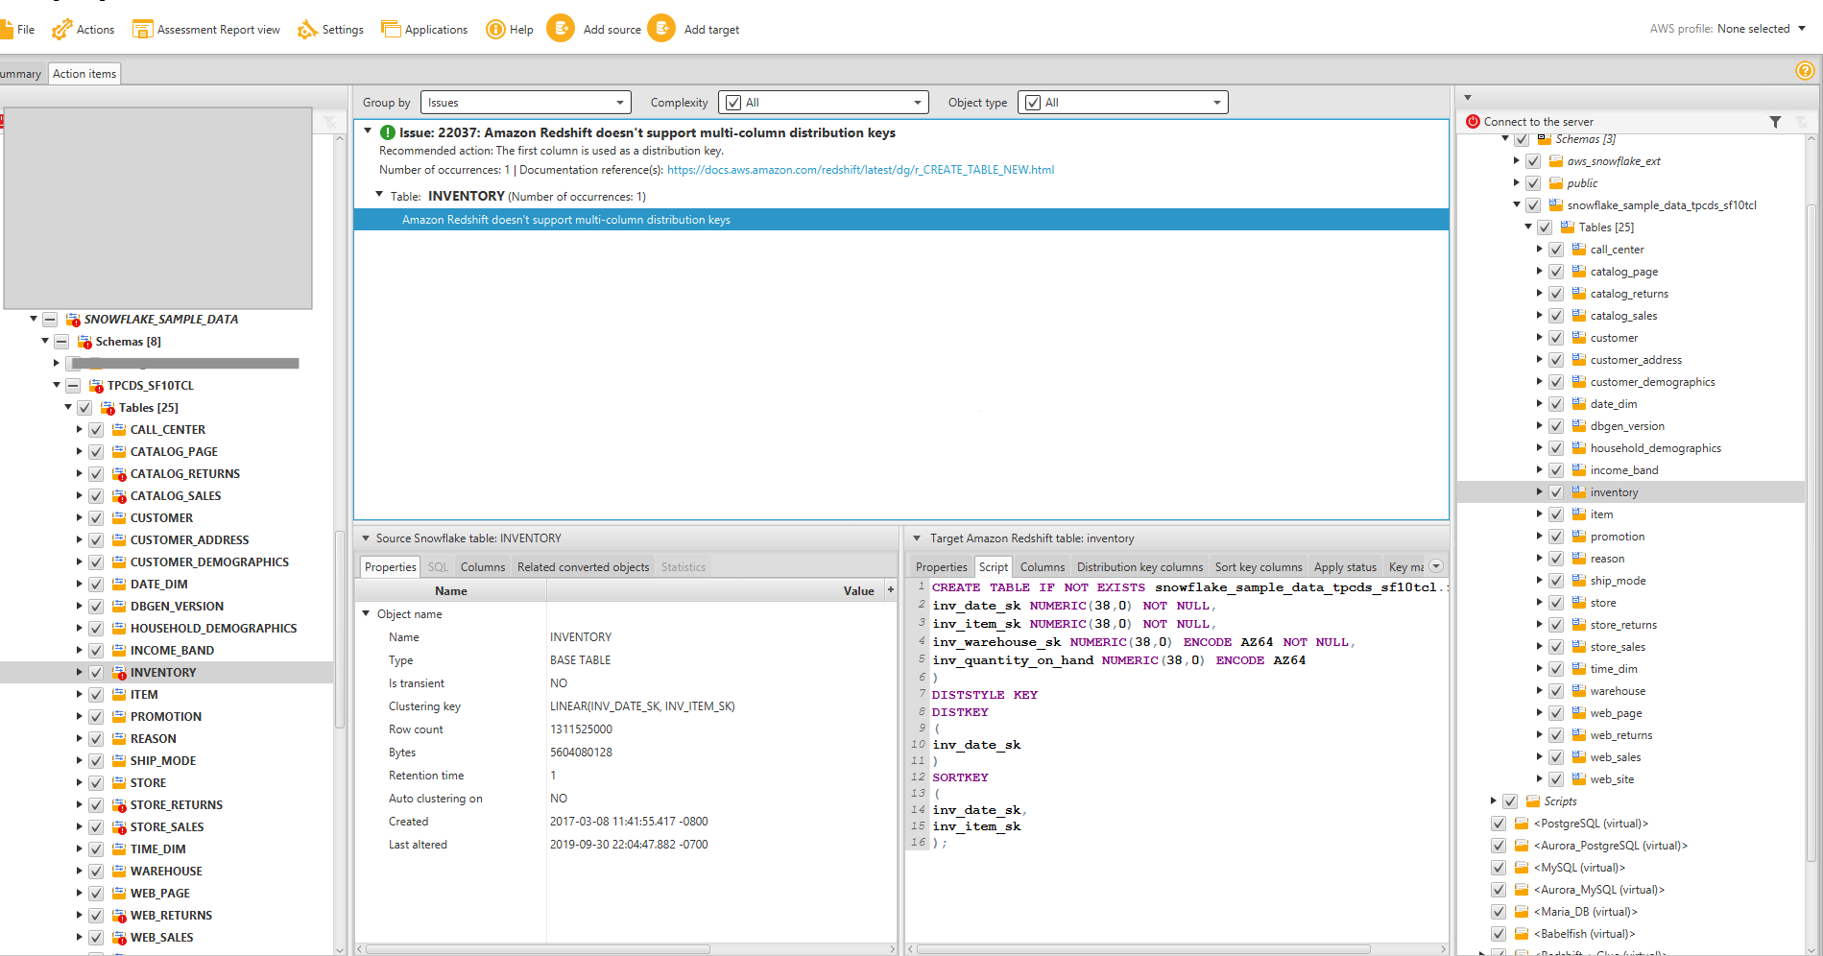Click the Applications toolbar icon

pyautogui.click(x=391, y=30)
